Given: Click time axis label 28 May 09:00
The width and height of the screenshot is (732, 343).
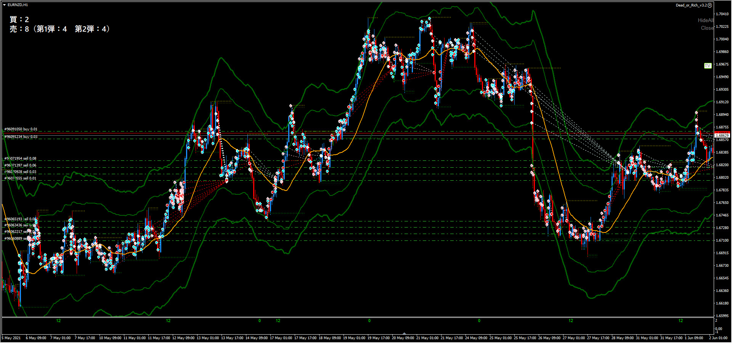Looking at the screenshot, I should coord(623,338).
